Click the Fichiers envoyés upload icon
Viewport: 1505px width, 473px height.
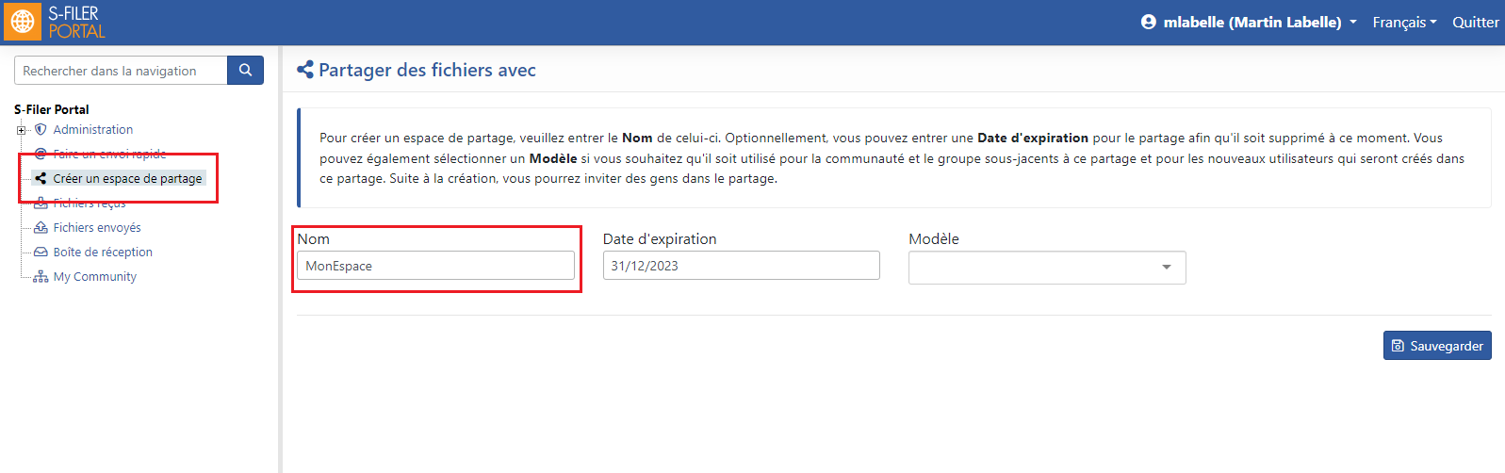pyautogui.click(x=41, y=227)
